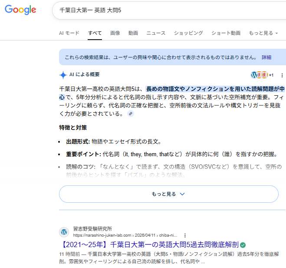286x268 pixels.
Task: Click the Google logo
Action: pos(20,10)
